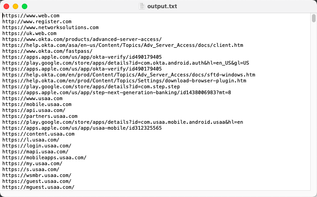The width and height of the screenshot is (317, 197).
Task: Click the output.txt window title text
Action: (162, 6)
